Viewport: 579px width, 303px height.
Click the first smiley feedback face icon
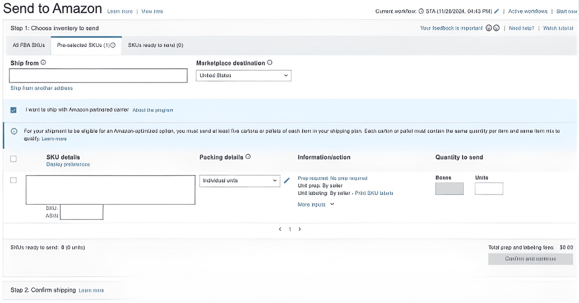[x=489, y=28]
